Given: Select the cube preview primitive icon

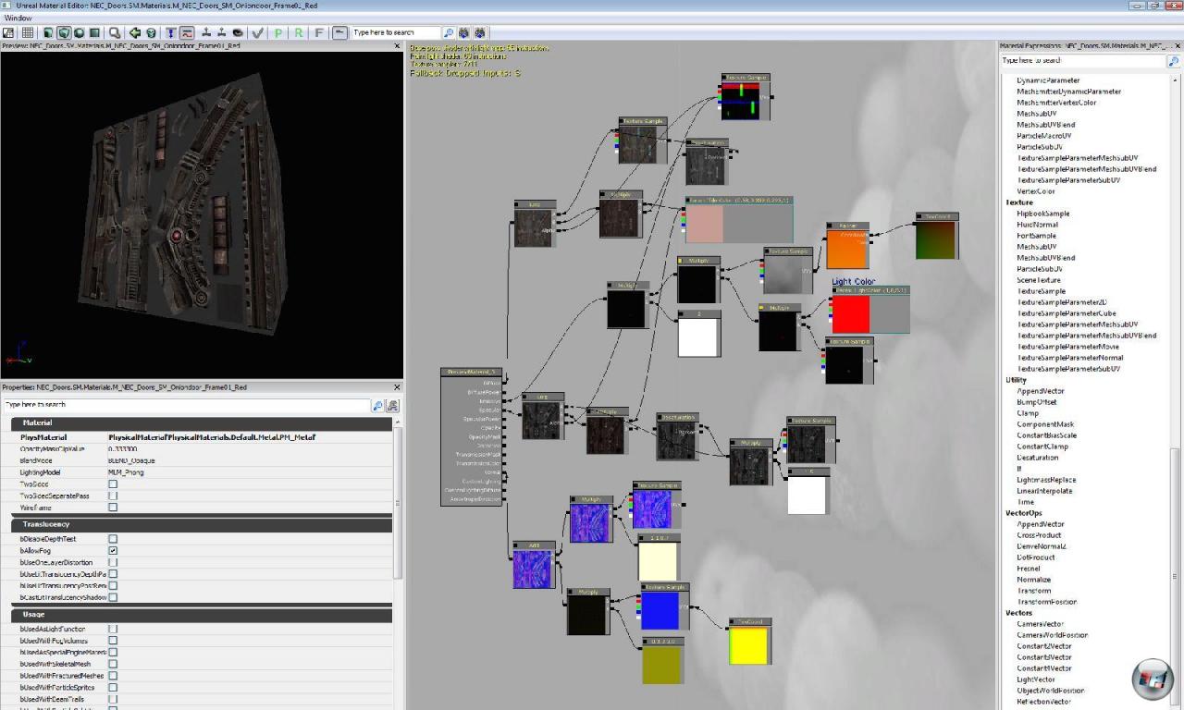Looking at the screenshot, I should [64, 32].
